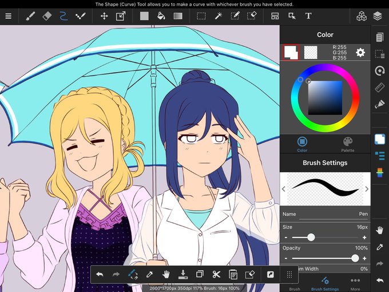Select the Text tool

pos(308,16)
